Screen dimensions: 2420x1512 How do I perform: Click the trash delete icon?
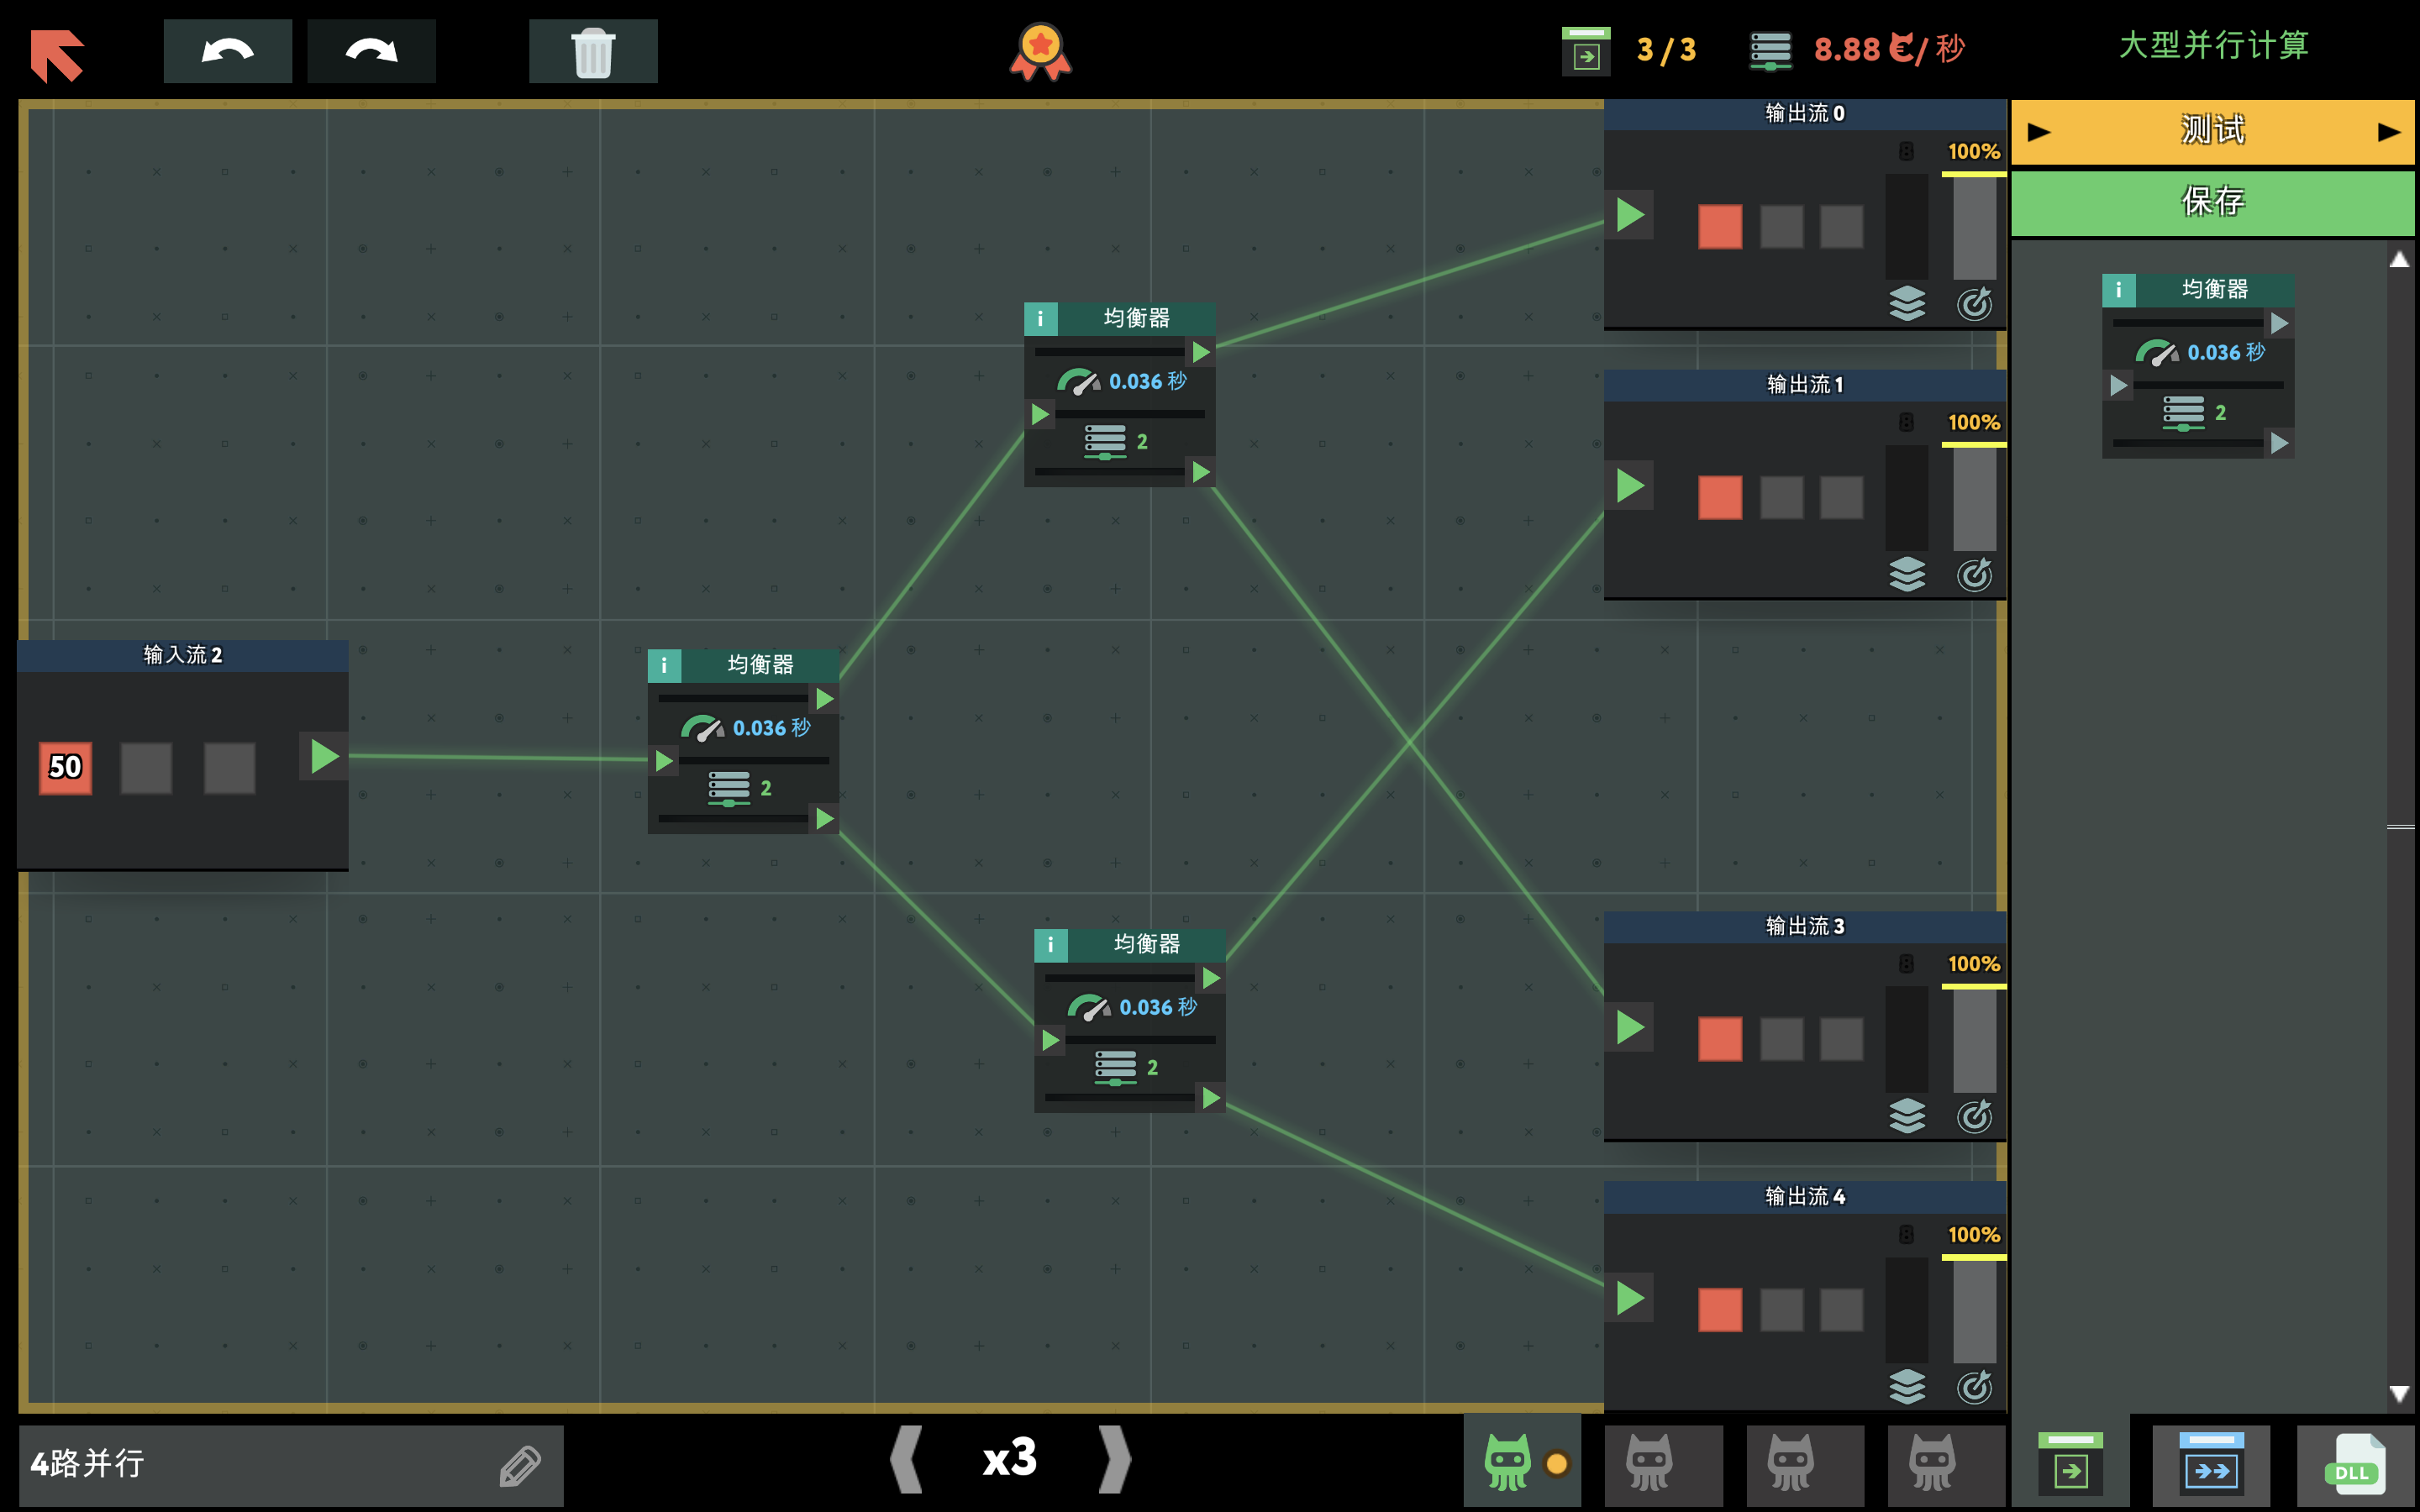pyautogui.click(x=593, y=51)
